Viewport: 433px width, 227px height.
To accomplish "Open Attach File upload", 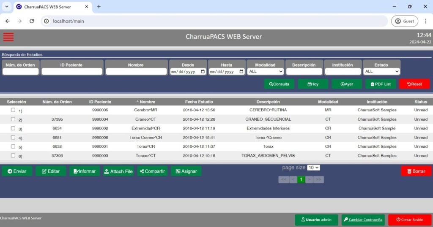I will coord(118,171).
